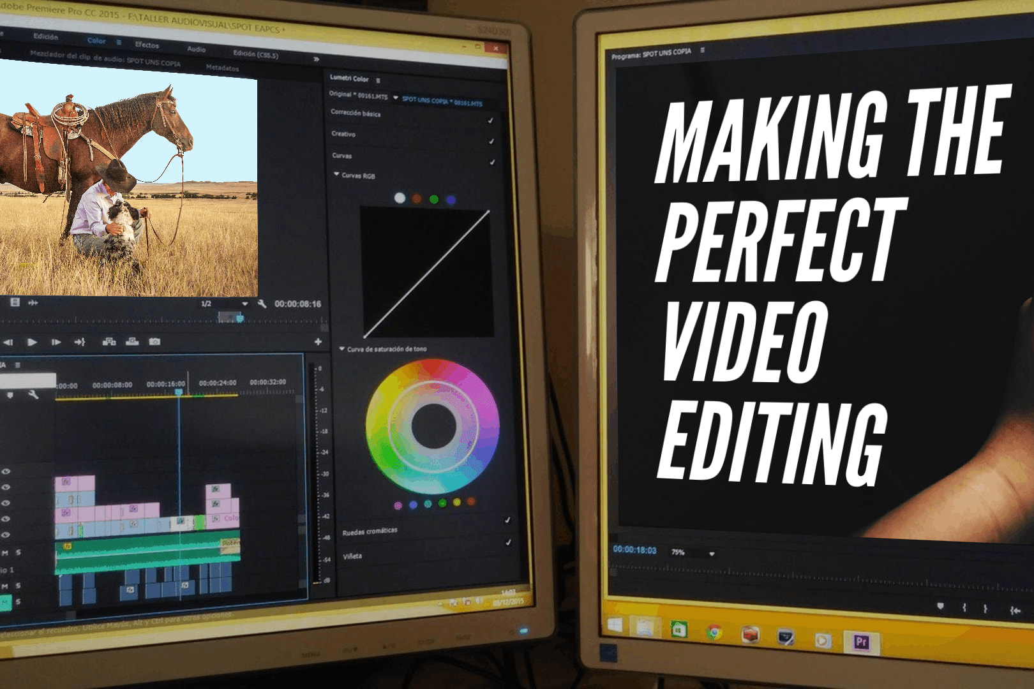
Task: Click the Insert clip icon
Action: (109, 342)
